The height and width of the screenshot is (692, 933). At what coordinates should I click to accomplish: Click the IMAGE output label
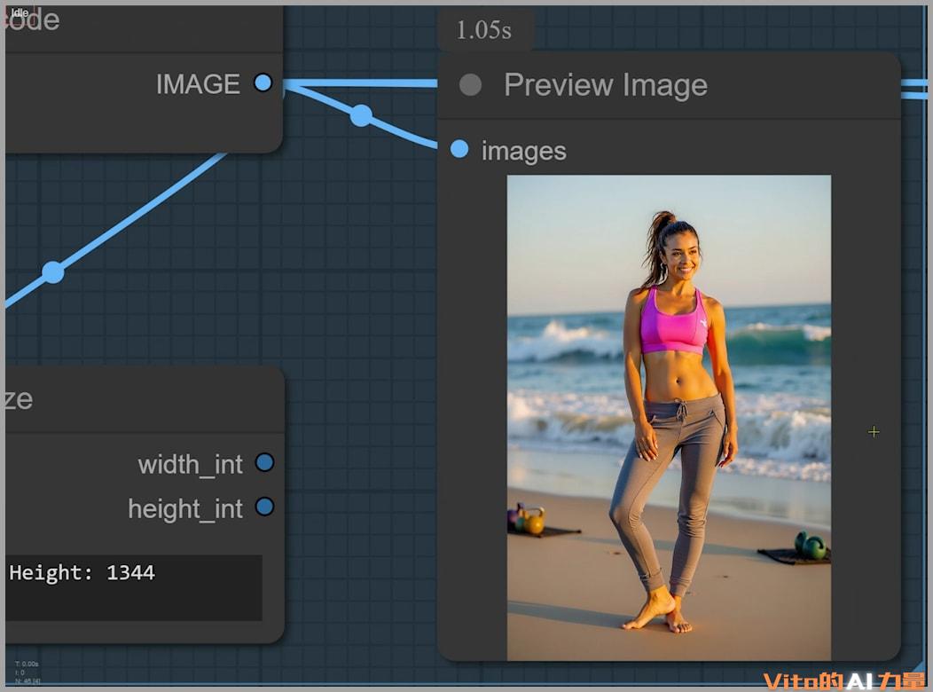pos(198,84)
